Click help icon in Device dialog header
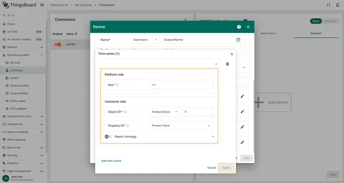344x183 pixels. tap(239, 27)
